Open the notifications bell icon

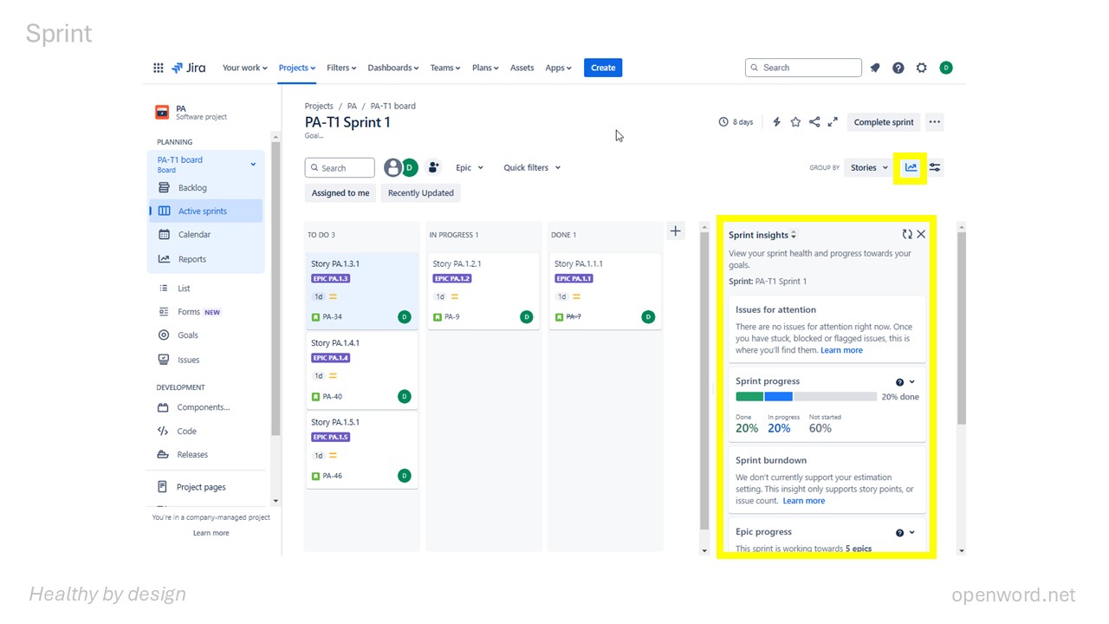[x=875, y=68]
